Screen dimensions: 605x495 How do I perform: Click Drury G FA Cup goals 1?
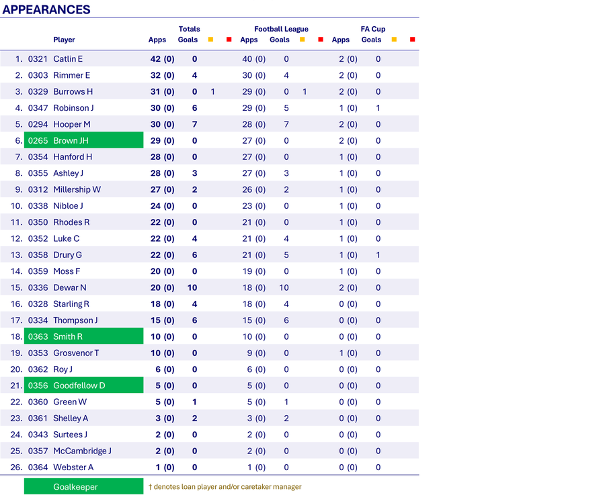click(378, 255)
